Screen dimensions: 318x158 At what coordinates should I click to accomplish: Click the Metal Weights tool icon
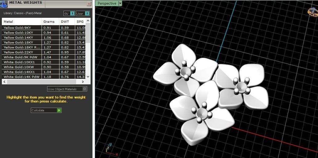tap(3, 4)
